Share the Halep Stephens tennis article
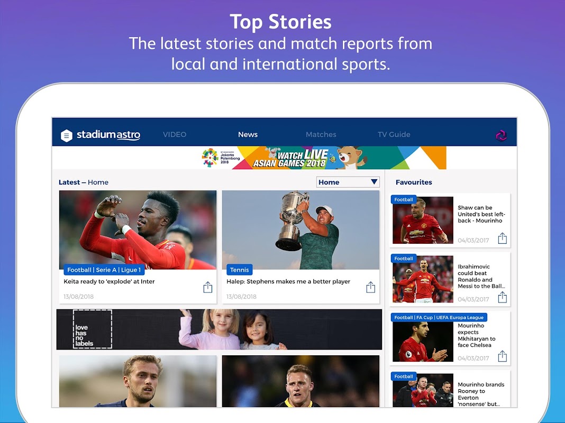Image resolution: width=565 pixels, height=423 pixels. 370,287
